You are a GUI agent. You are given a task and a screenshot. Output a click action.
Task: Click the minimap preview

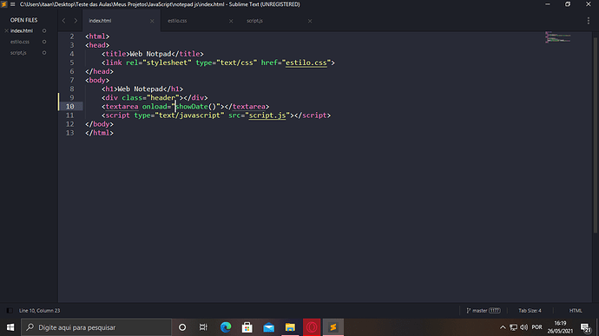pos(558,37)
